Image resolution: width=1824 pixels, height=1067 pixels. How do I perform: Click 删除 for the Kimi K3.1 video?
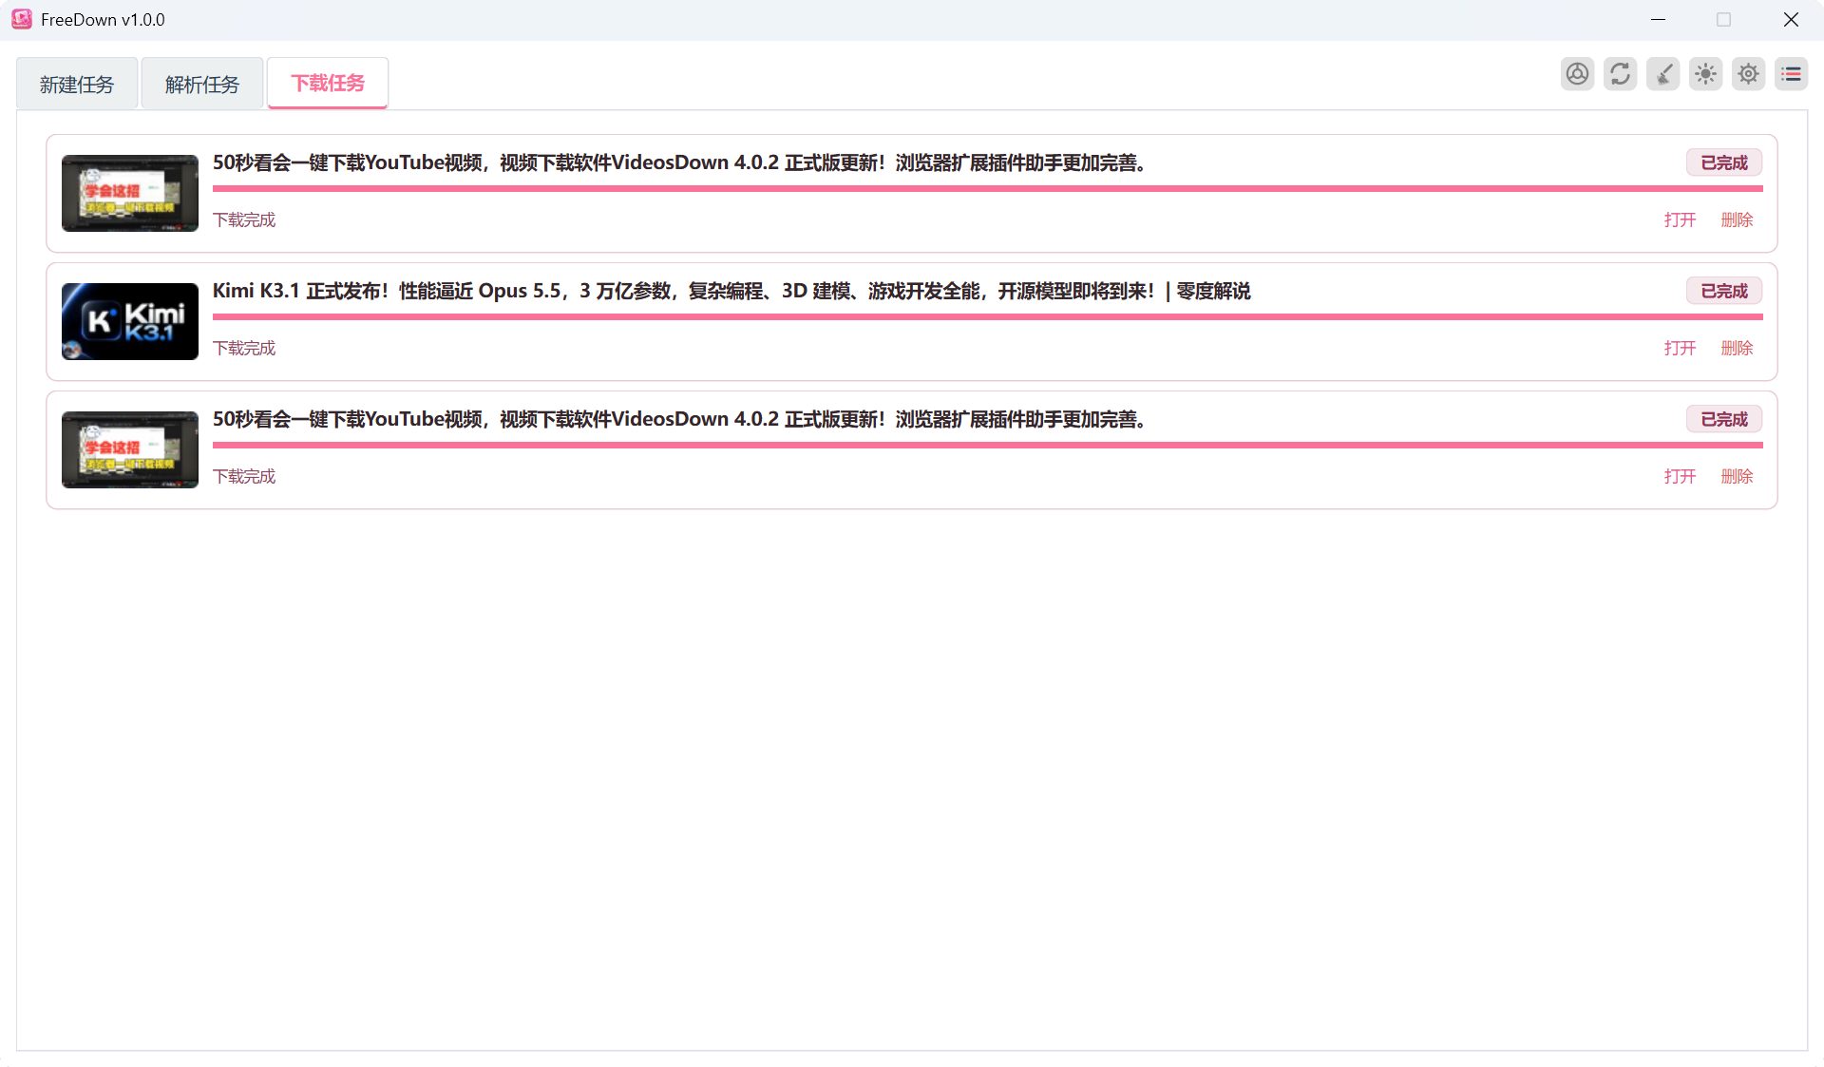[1737, 348]
